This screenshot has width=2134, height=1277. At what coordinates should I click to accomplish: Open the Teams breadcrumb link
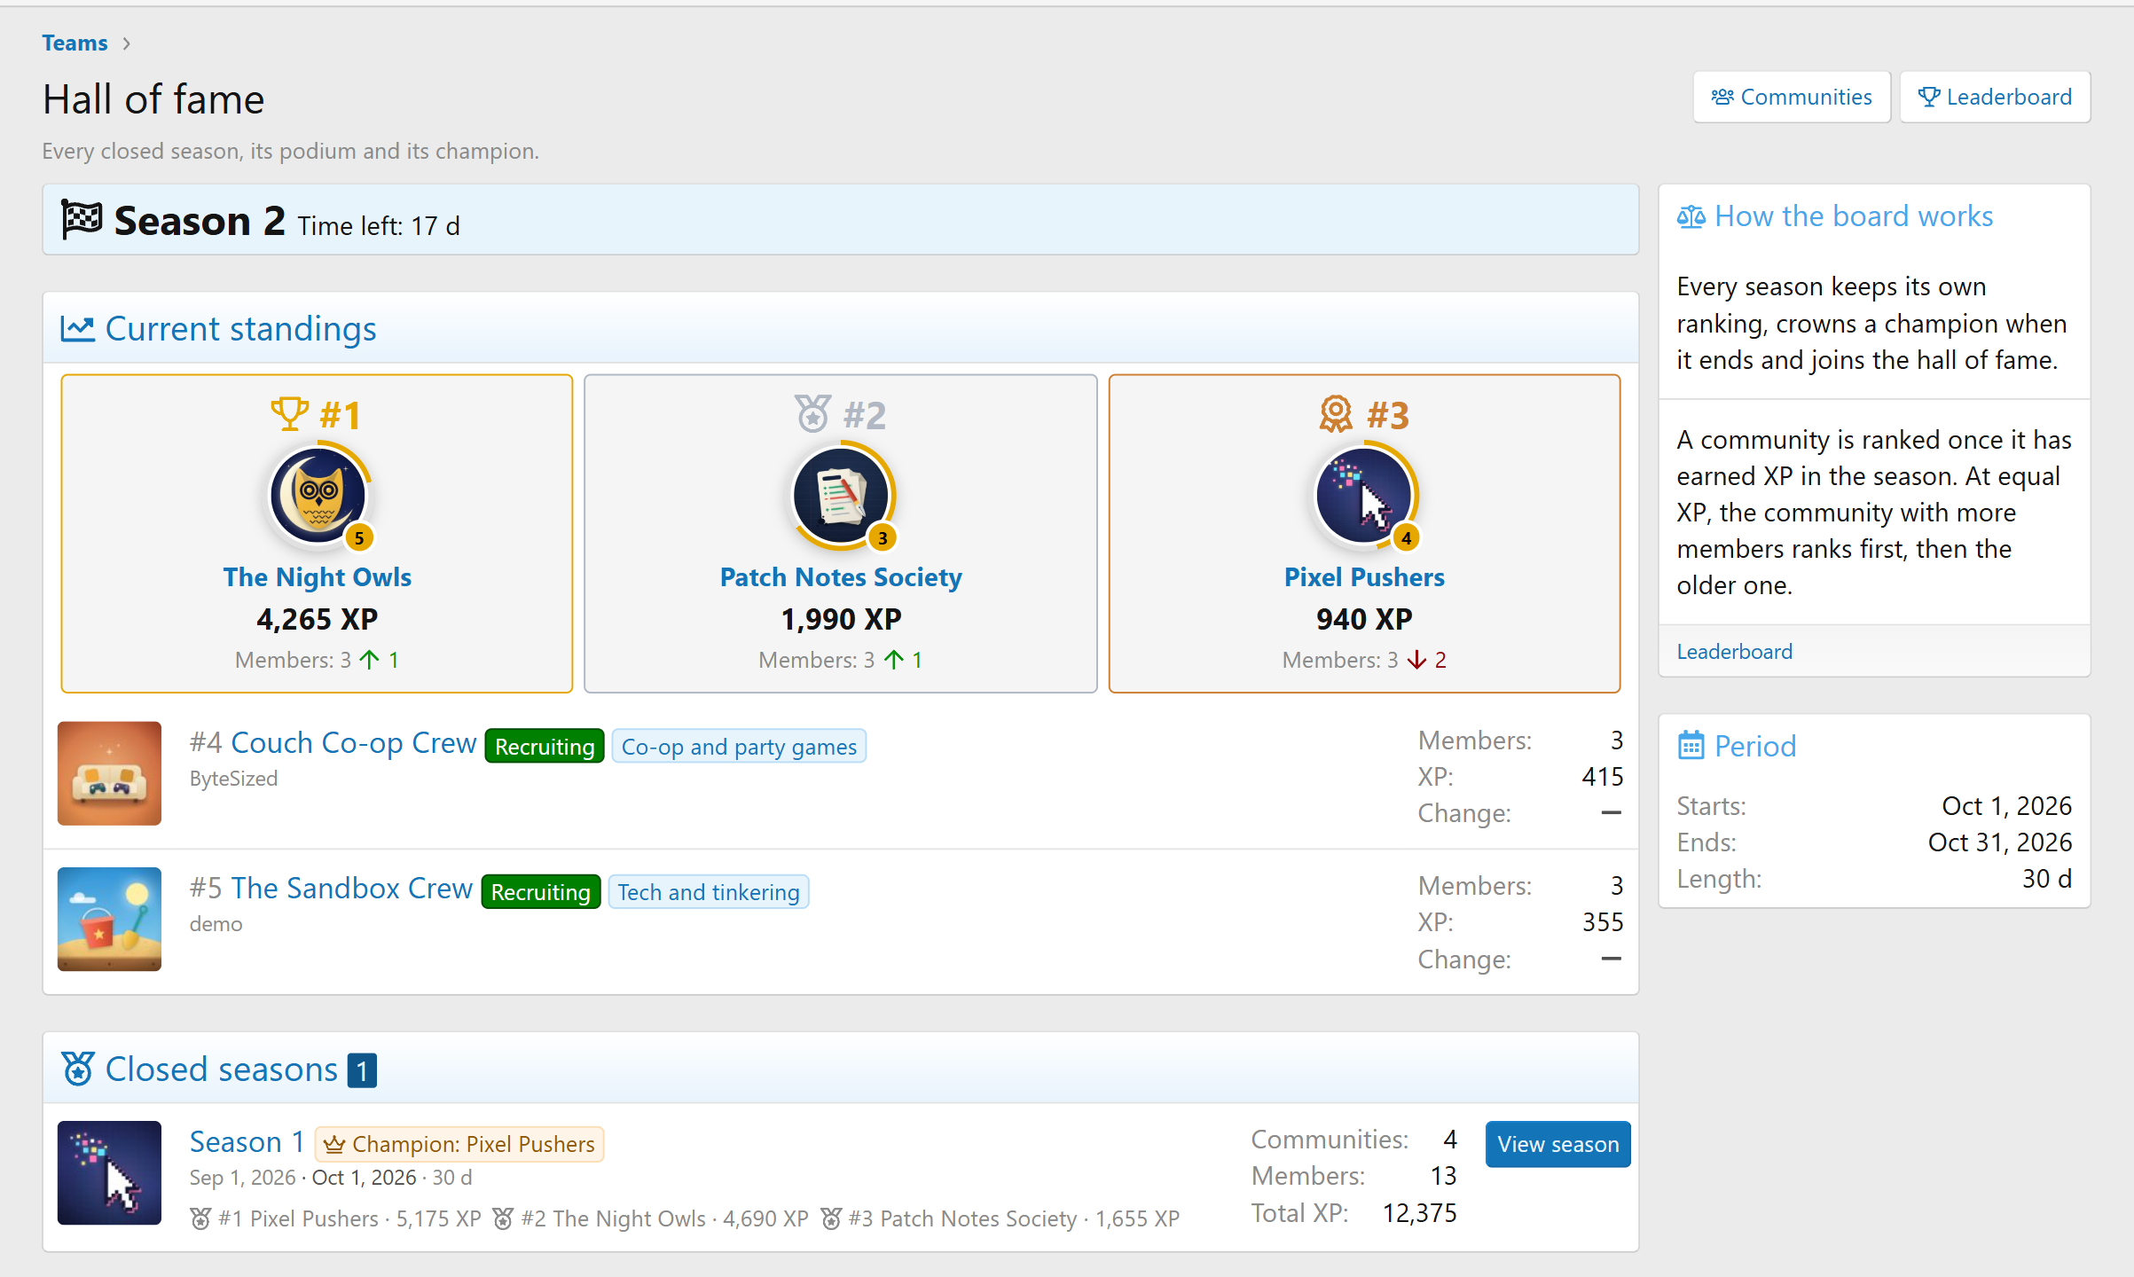75,43
